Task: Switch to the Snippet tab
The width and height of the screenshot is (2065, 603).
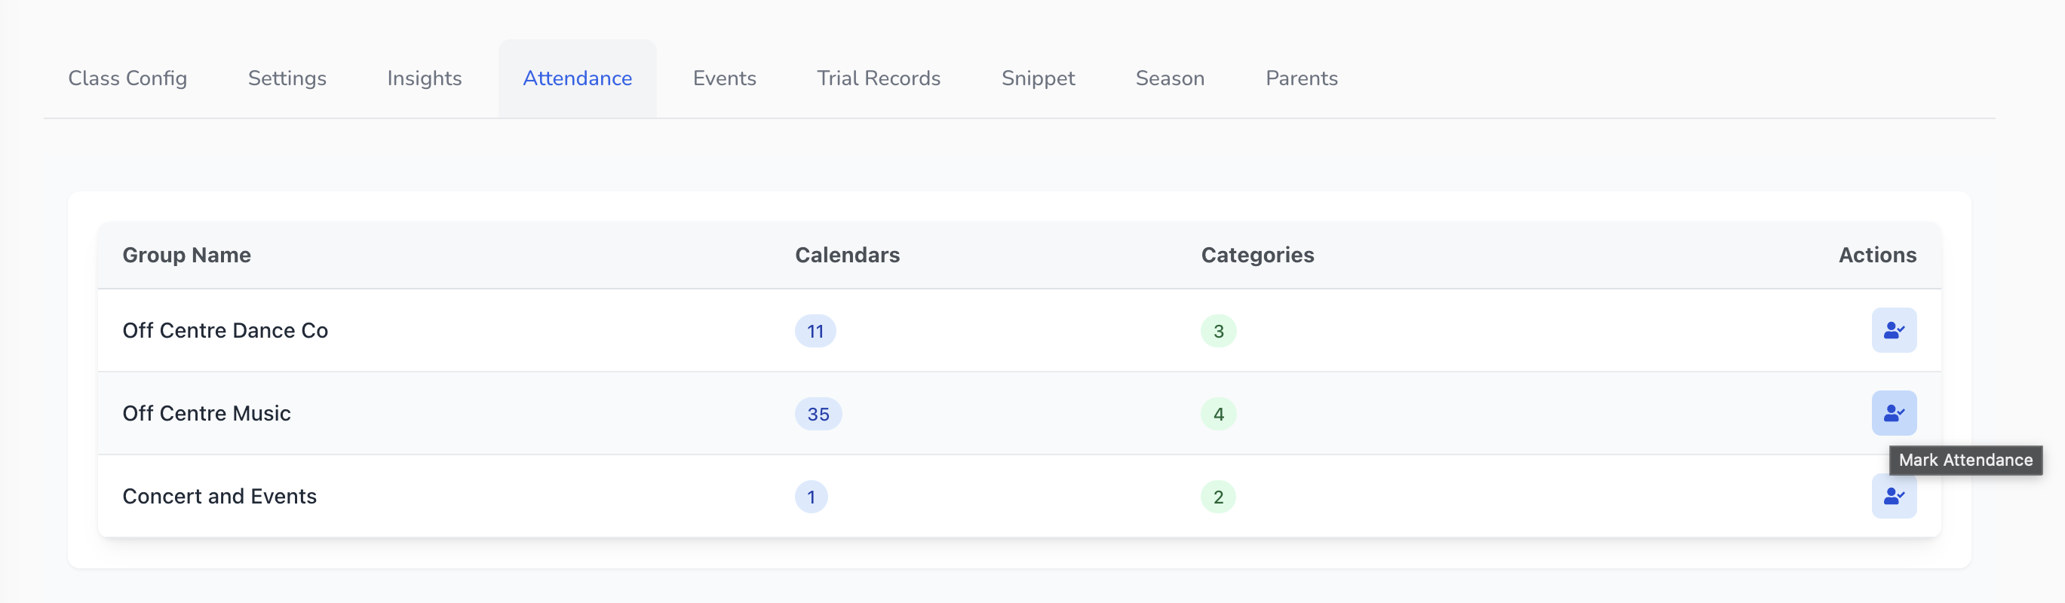Action: click(1037, 78)
